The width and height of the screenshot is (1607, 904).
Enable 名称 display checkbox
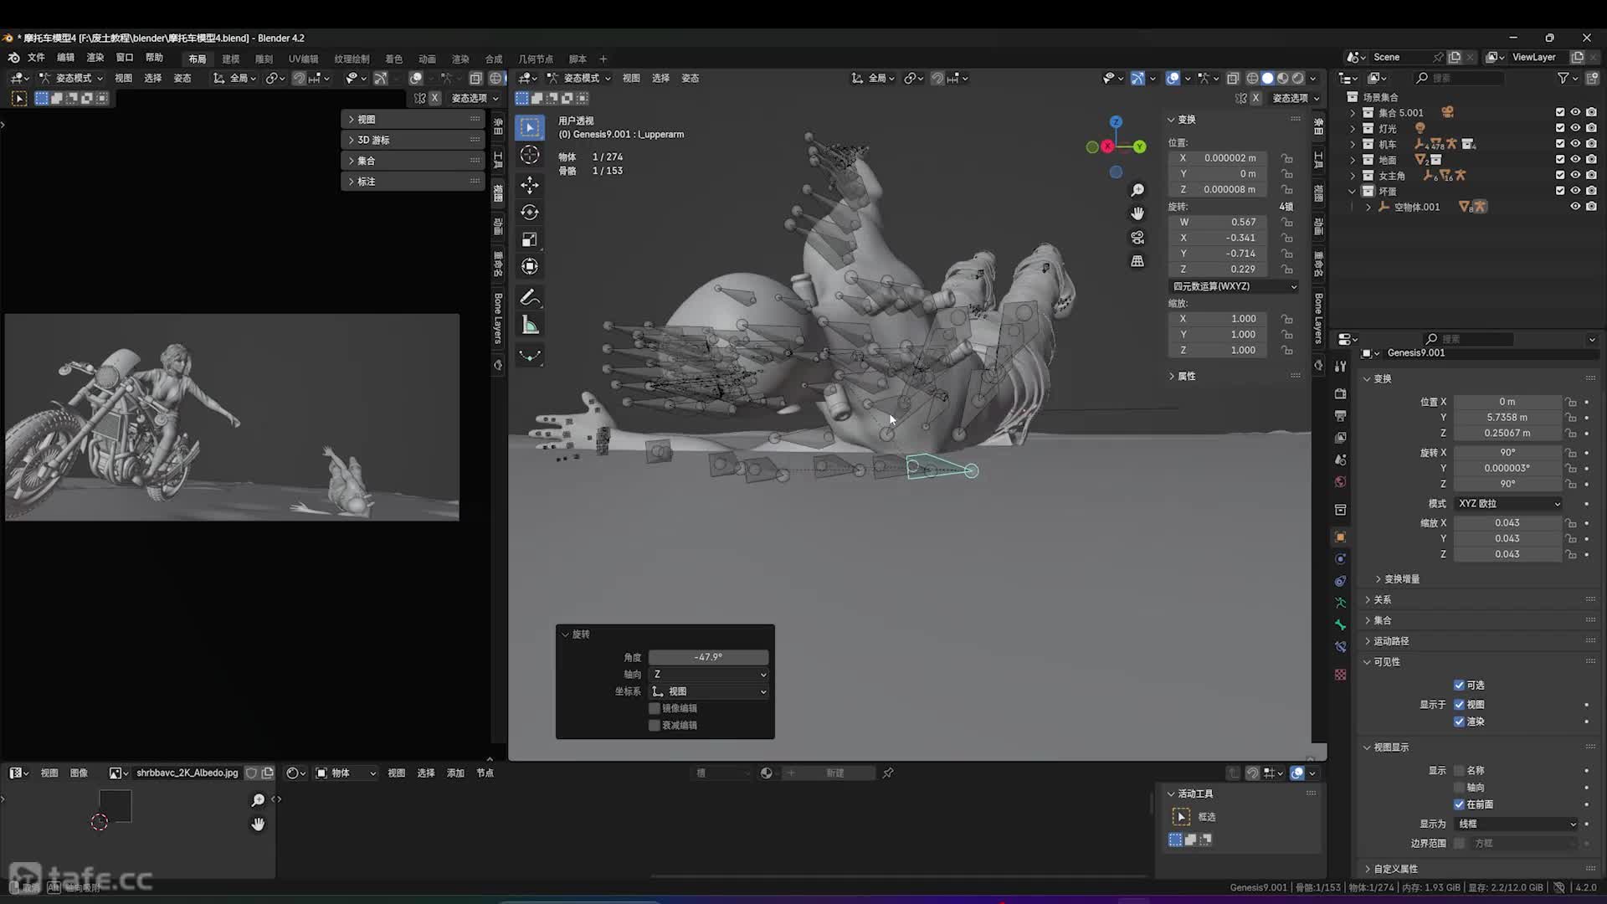pos(1459,770)
